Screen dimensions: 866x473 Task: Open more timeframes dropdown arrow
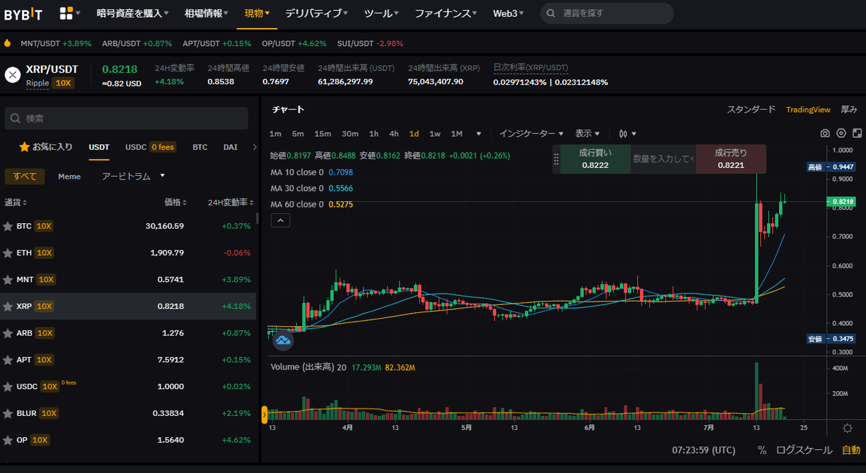478,134
